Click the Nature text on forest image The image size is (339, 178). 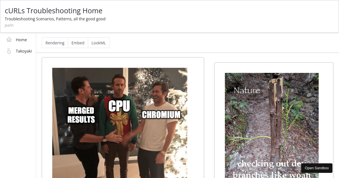[247, 90]
